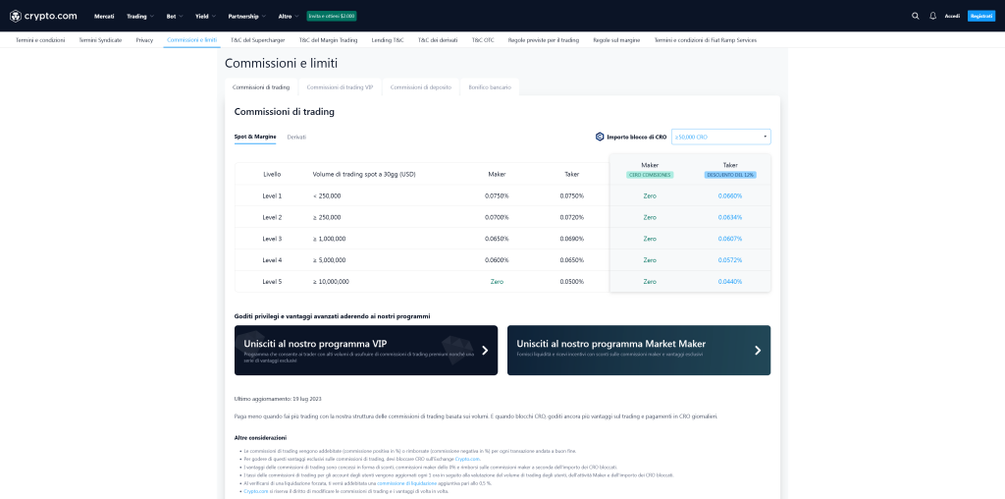This screenshot has width=1005, height=499.
Task: Switch to Bonifico bancario tab
Action: tap(490, 87)
